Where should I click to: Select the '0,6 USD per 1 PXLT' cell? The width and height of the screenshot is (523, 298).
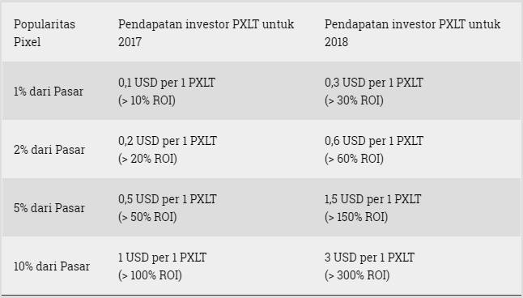(x=373, y=140)
